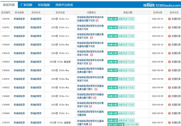Open 奇瑞新能源 brand link in row 1740790
The height and width of the screenshot is (126, 181).
click(x=19, y=19)
